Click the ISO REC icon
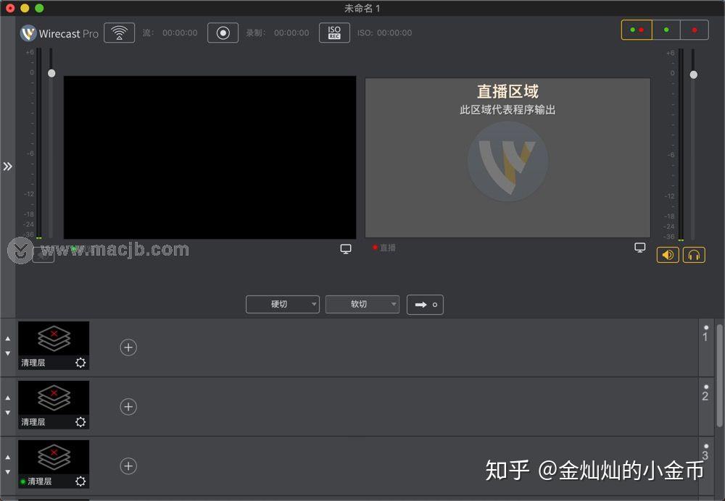725x501 pixels. pos(334,32)
